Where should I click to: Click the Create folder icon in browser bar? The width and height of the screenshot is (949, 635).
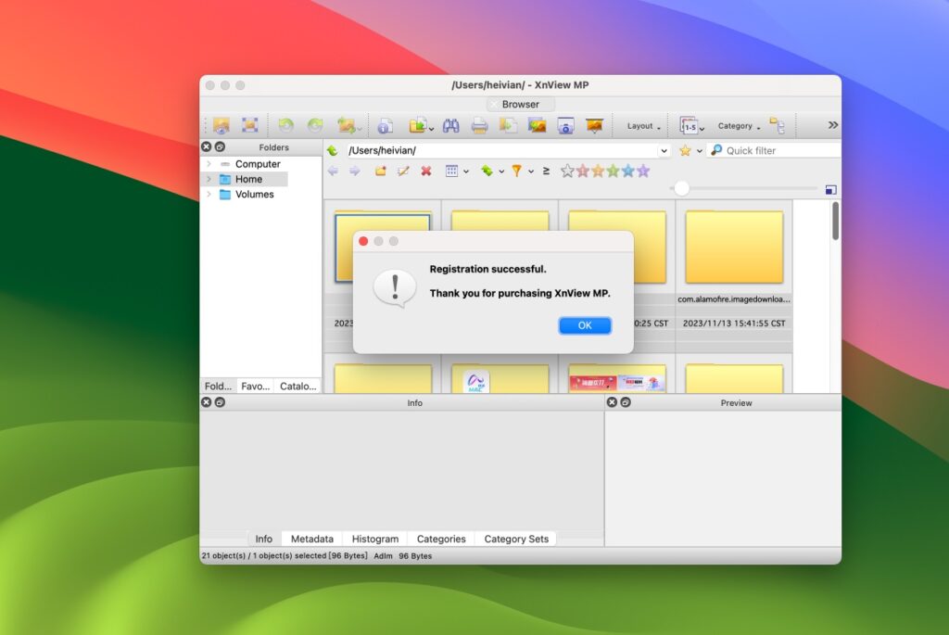(381, 171)
